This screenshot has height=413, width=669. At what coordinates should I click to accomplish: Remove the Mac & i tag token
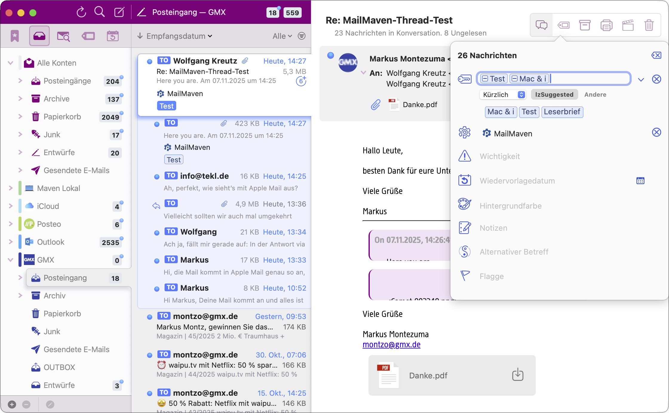click(x=515, y=79)
